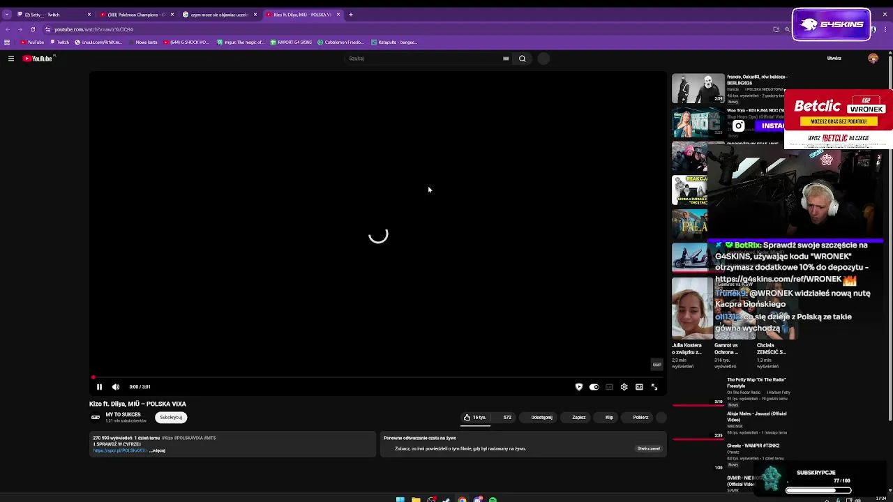This screenshot has height=502, width=893.
Task: Enter fullscreen mode in player
Action: 654,387
